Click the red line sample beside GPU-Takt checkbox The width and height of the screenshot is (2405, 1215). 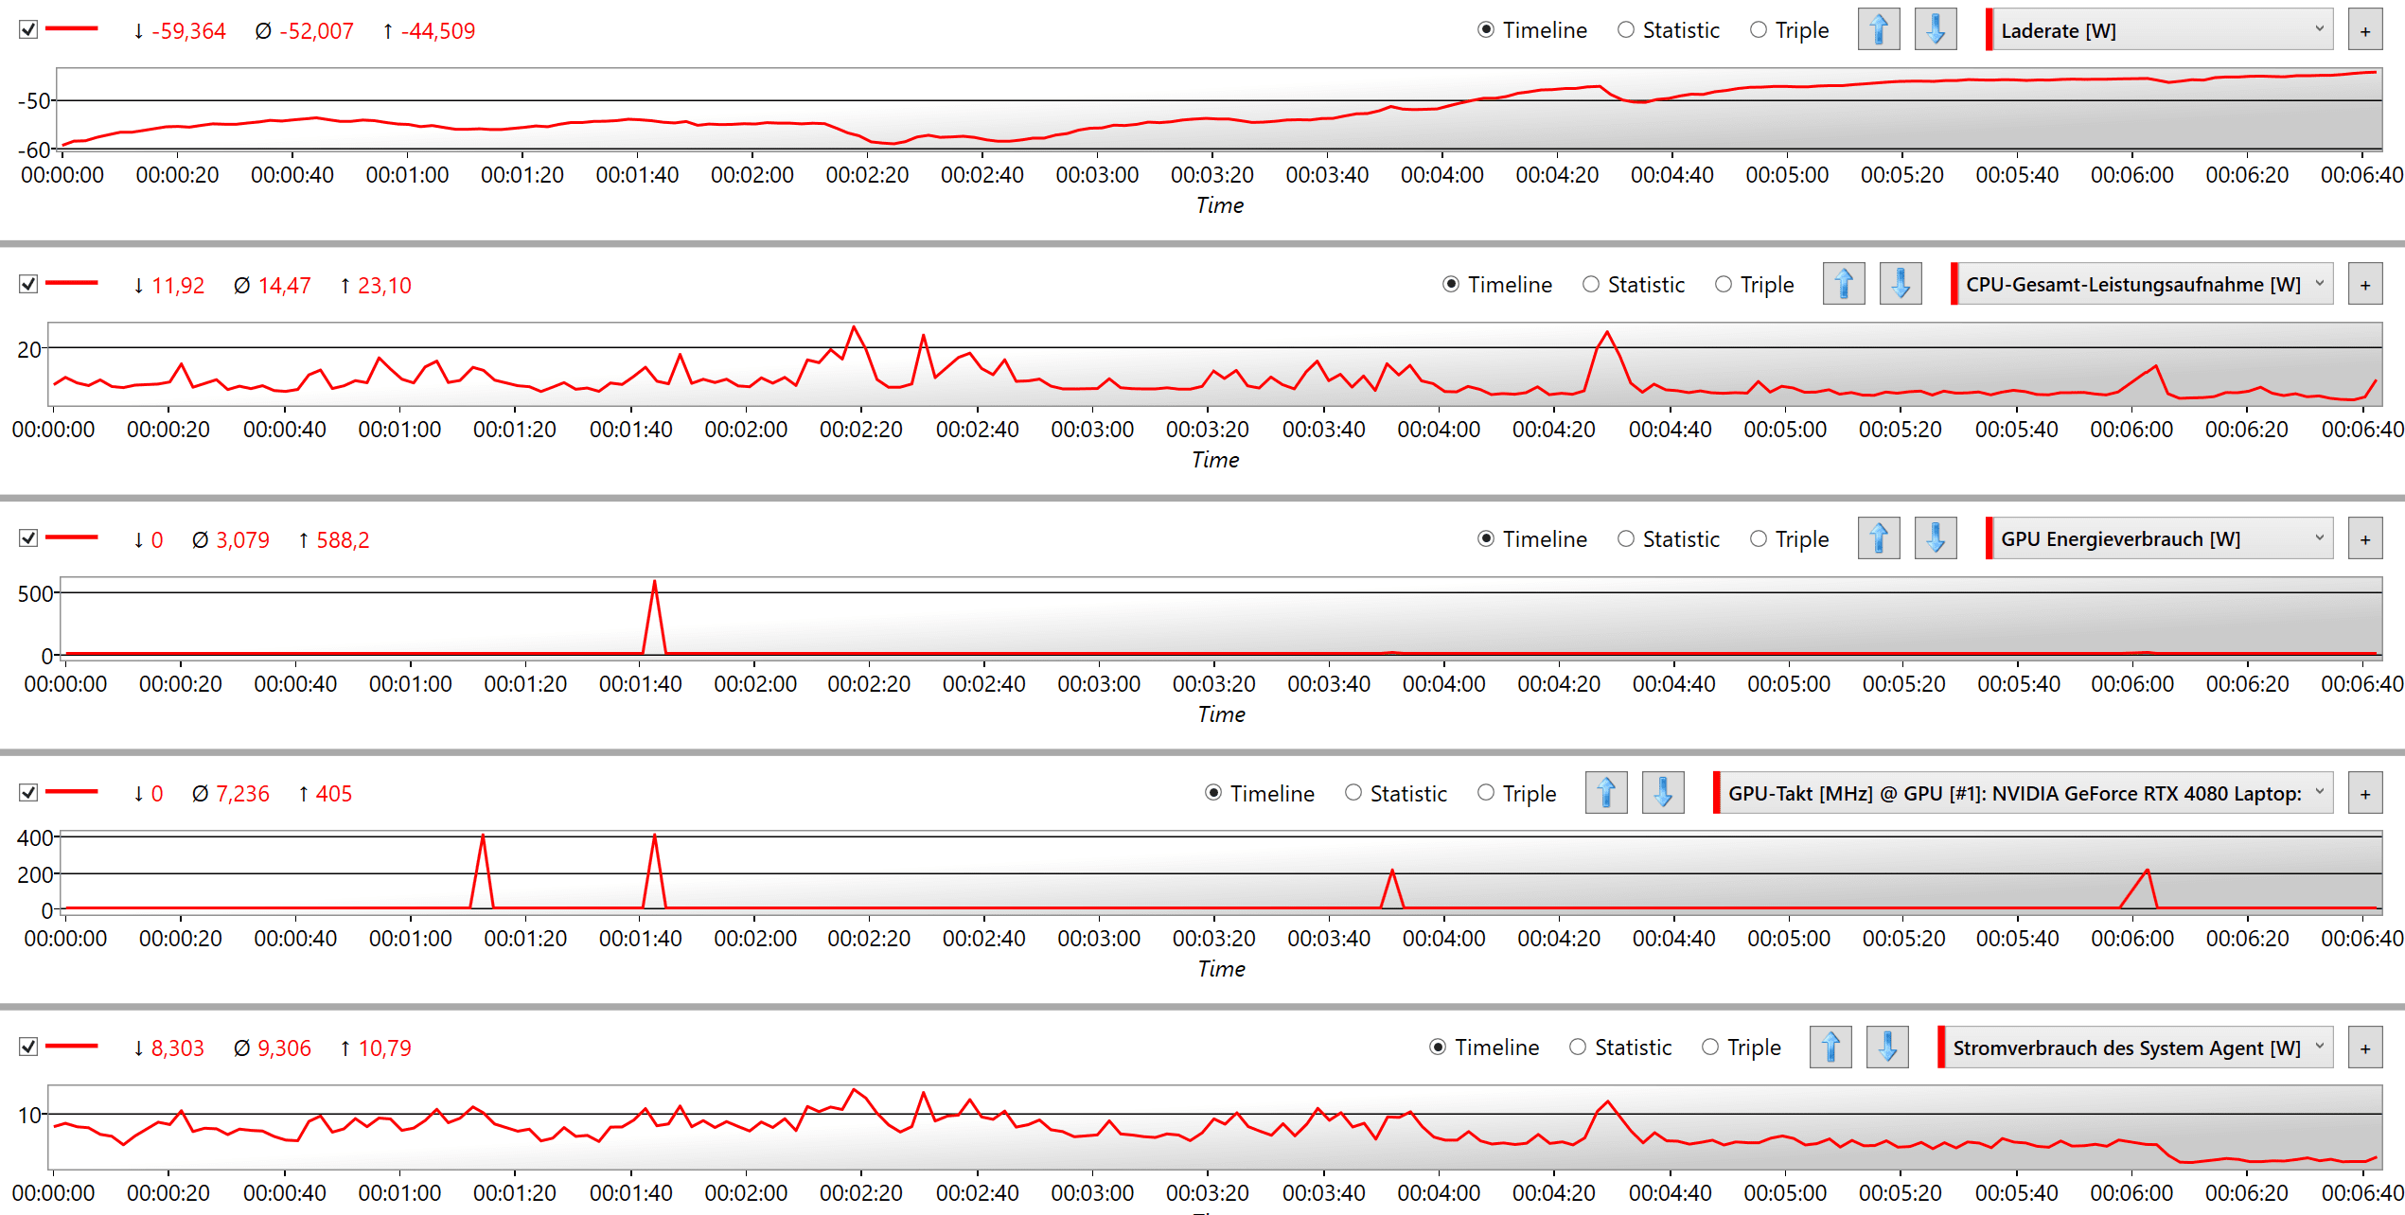pos(72,791)
